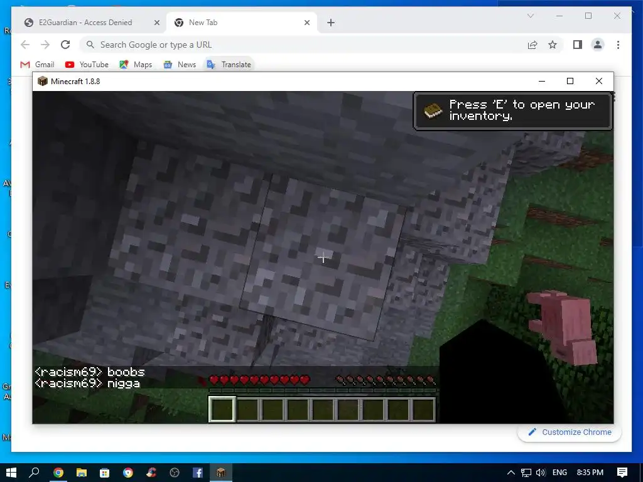Click Google Chrome in the taskbar
The width and height of the screenshot is (643, 482).
(58, 473)
